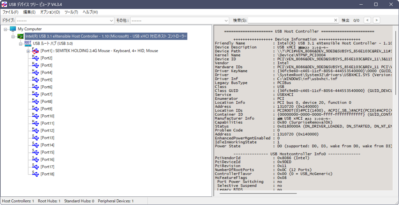Clear the search field with the X button
The height and width of the screenshot is (205, 399).
[x=335, y=20]
